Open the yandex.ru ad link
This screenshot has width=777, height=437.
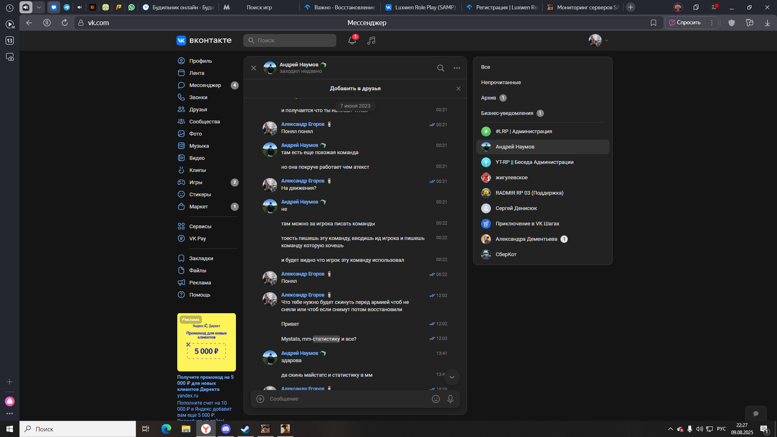(x=187, y=396)
